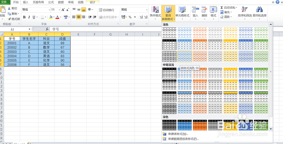
Task: Open Sort and Filter (排序和筛选)
Action: (x=245, y=12)
